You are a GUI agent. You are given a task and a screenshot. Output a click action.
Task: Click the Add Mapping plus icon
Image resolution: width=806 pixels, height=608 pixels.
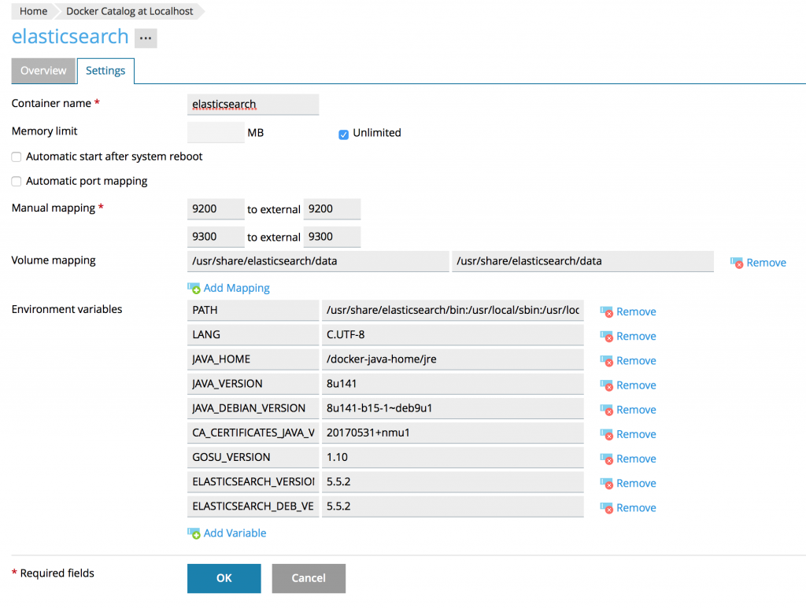(x=194, y=288)
